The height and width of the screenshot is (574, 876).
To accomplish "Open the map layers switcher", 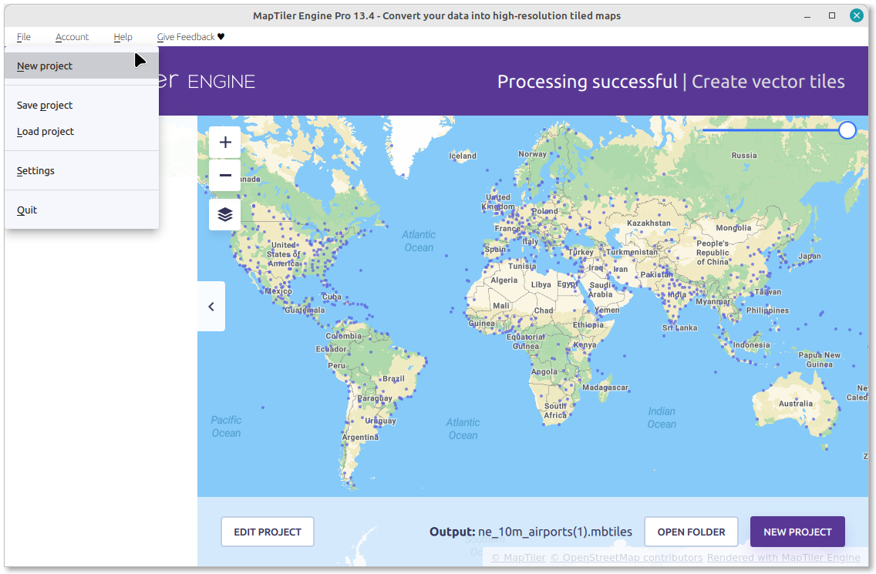I will pos(225,214).
